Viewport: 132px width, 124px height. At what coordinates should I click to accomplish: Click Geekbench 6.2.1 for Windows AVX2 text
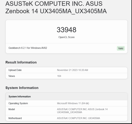point(28,48)
